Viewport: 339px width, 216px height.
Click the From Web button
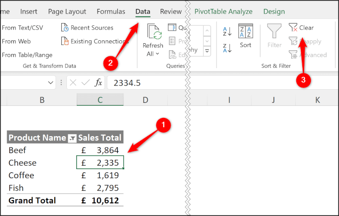pos(16,41)
